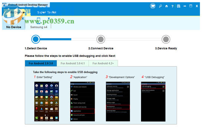Open the shopping cart purchase icon

[153, 6]
